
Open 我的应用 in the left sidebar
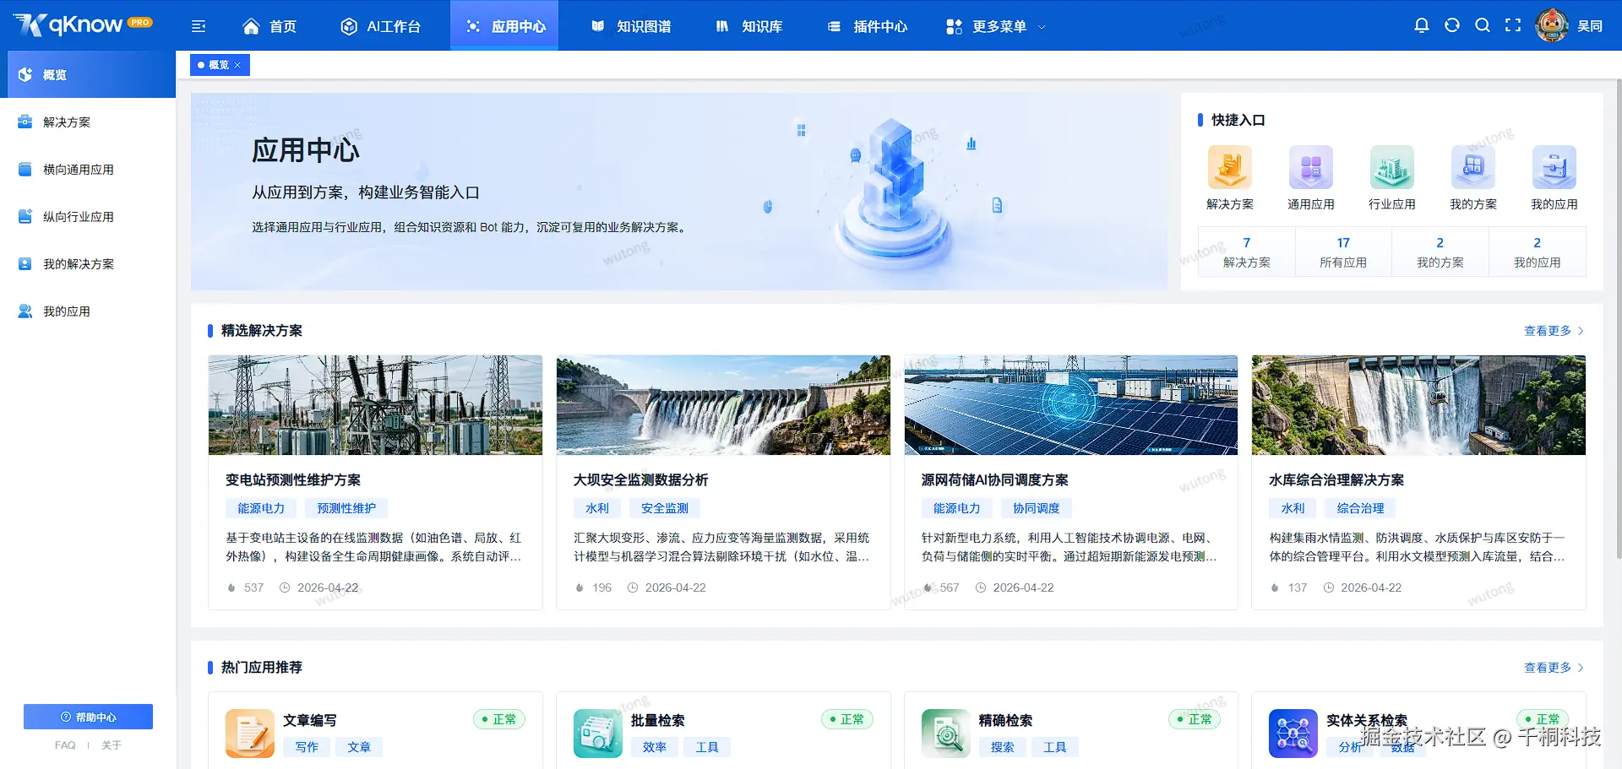pyautogui.click(x=88, y=311)
